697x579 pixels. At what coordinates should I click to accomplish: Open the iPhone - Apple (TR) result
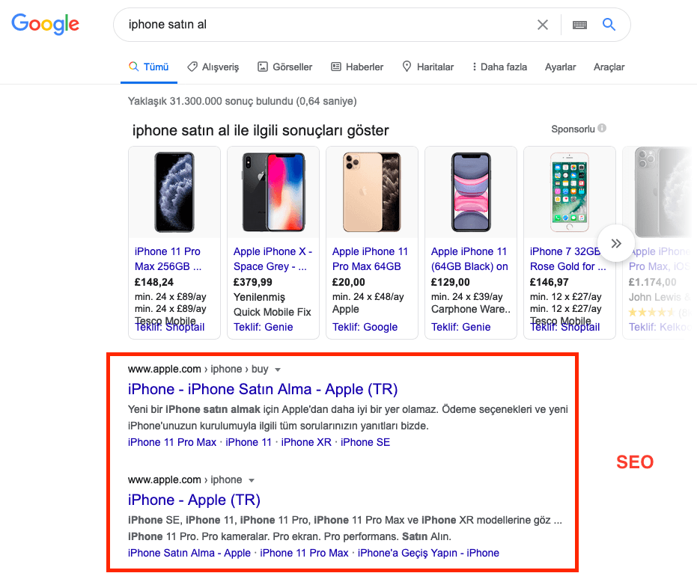[194, 500]
